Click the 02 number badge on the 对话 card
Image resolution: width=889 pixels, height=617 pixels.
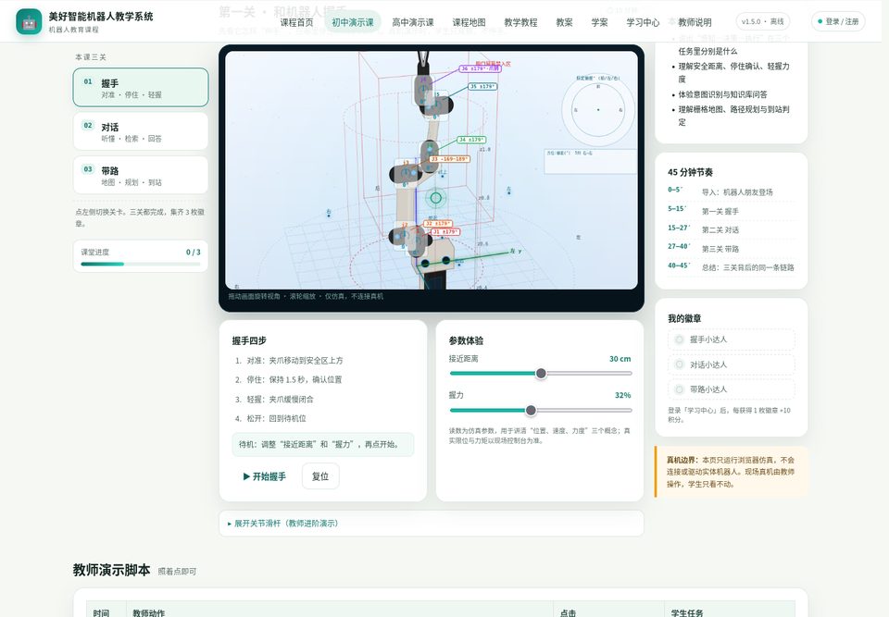coord(88,125)
